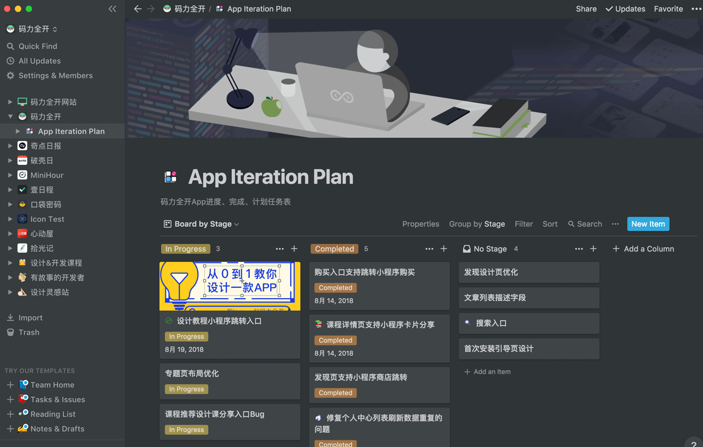This screenshot has height=447, width=703.
Task: Open In Progress column options menu
Action: [x=280, y=249]
